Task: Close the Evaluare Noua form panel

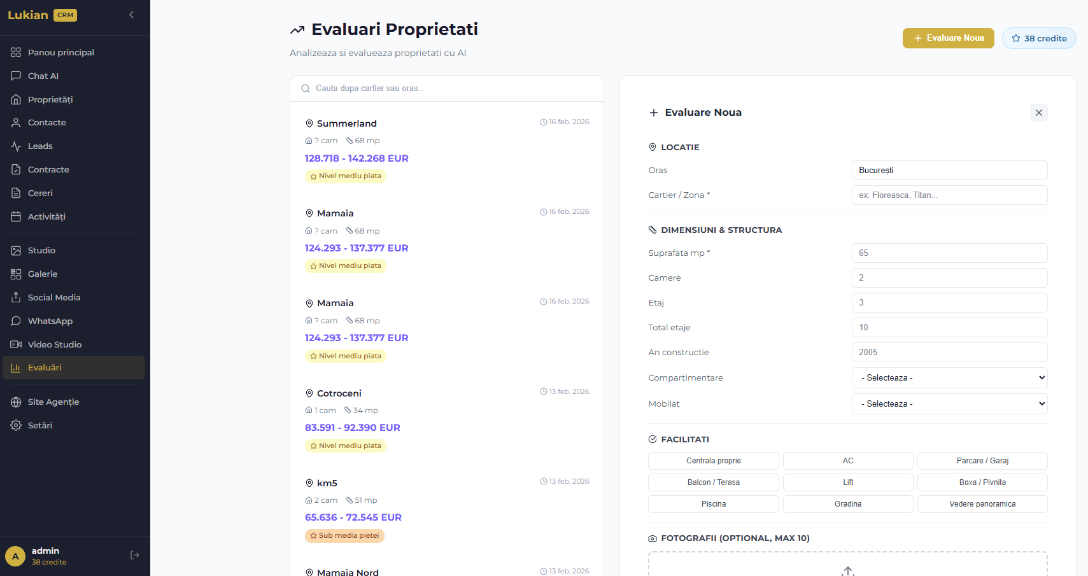Action: click(x=1038, y=113)
